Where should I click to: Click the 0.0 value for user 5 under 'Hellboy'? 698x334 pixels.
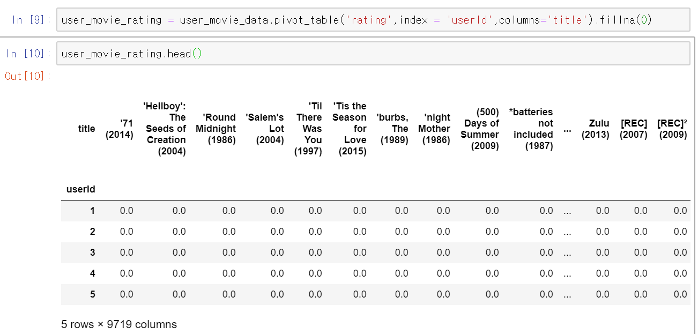coord(179,294)
